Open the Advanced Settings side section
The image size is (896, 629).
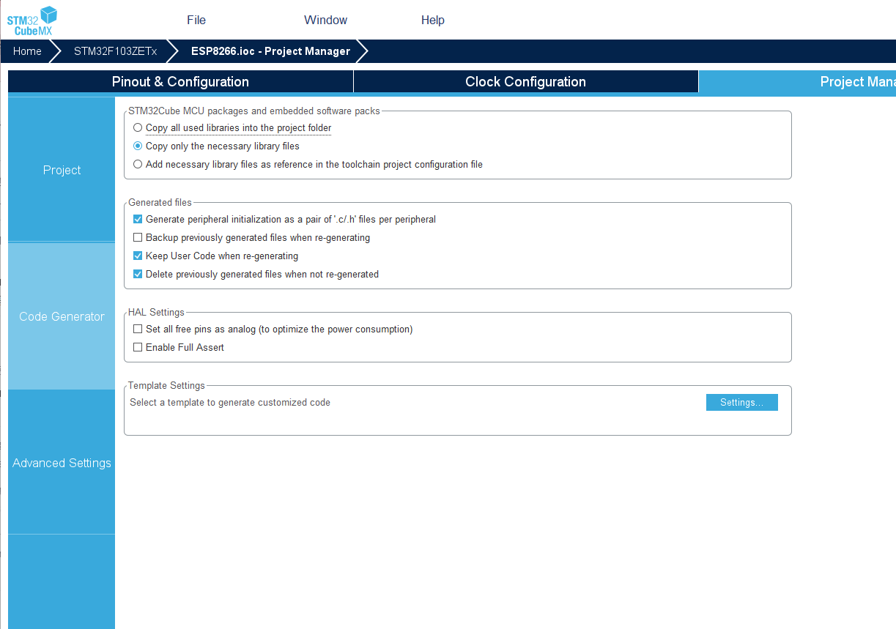(x=62, y=463)
